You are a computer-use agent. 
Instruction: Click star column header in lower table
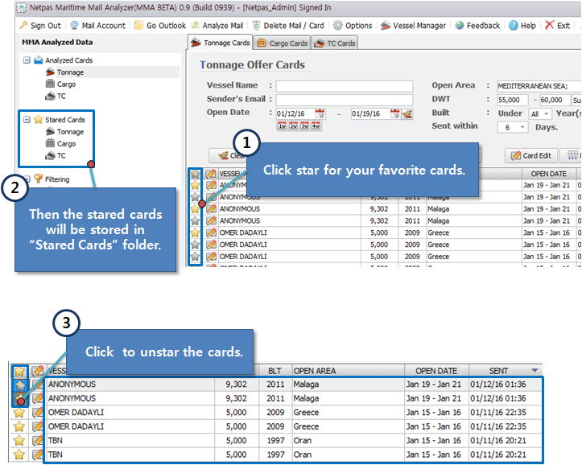(19, 371)
